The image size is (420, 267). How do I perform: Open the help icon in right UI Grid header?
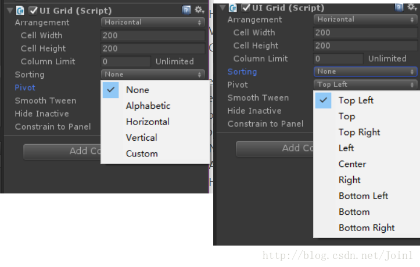[399, 8]
